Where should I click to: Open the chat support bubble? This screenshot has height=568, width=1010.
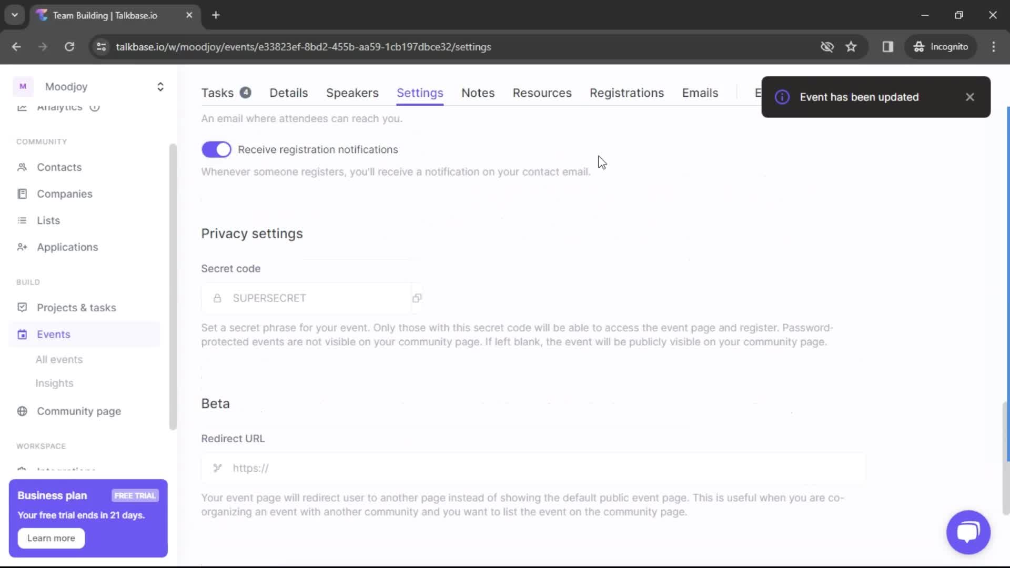pyautogui.click(x=968, y=531)
